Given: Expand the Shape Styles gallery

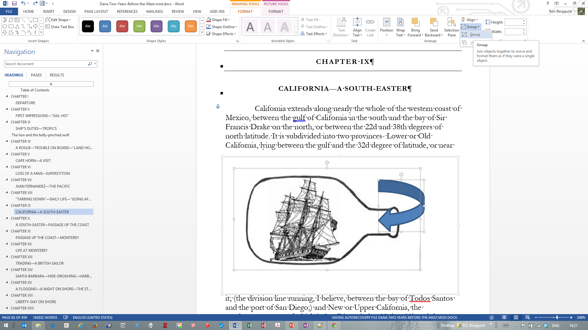Looking at the screenshot, I should (x=202, y=33).
